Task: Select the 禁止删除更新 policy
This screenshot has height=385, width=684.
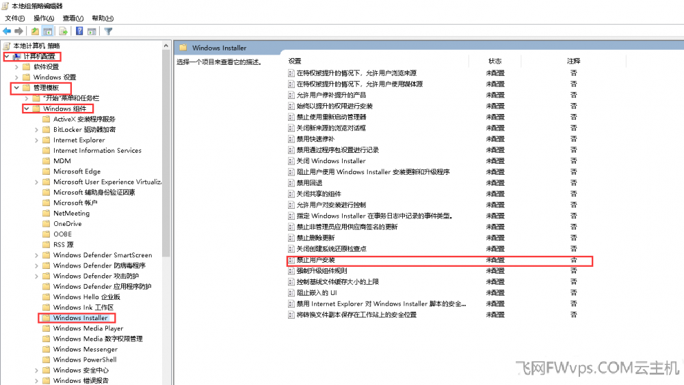Action: point(316,238)
